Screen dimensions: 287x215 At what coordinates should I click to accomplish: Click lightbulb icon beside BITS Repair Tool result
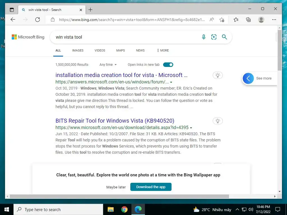217,121
